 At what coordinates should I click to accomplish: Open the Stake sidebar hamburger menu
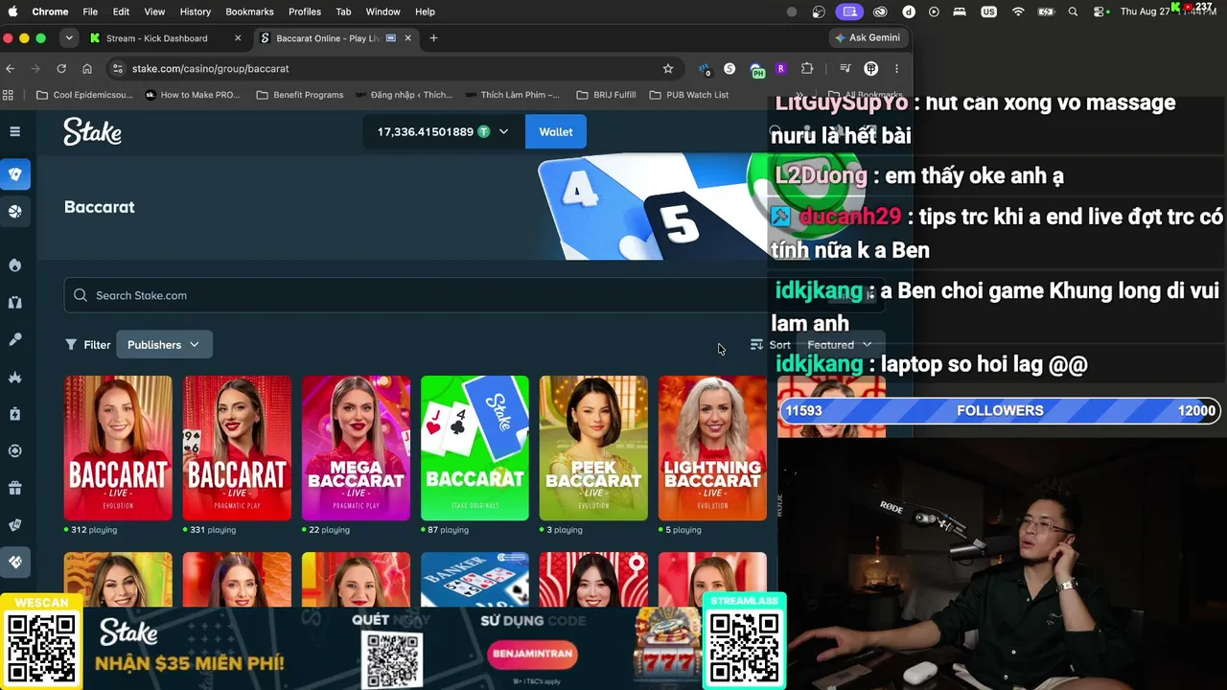(14, 131)
